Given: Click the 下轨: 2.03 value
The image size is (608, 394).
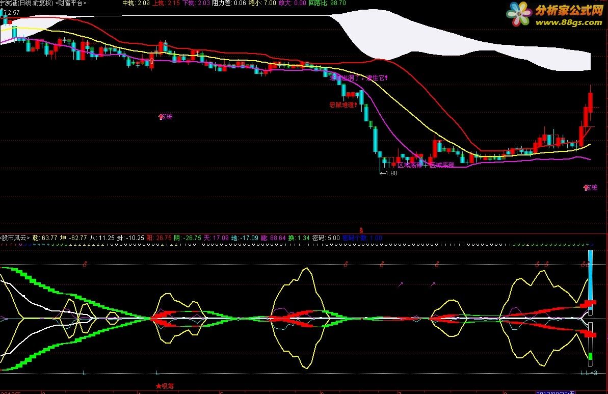Looking at the screenshot, I should point(196,3).
